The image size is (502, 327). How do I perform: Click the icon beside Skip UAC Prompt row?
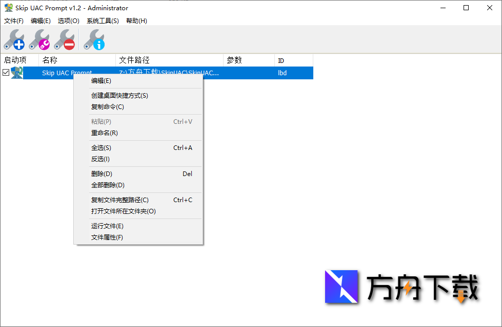[x=16, y=73]
